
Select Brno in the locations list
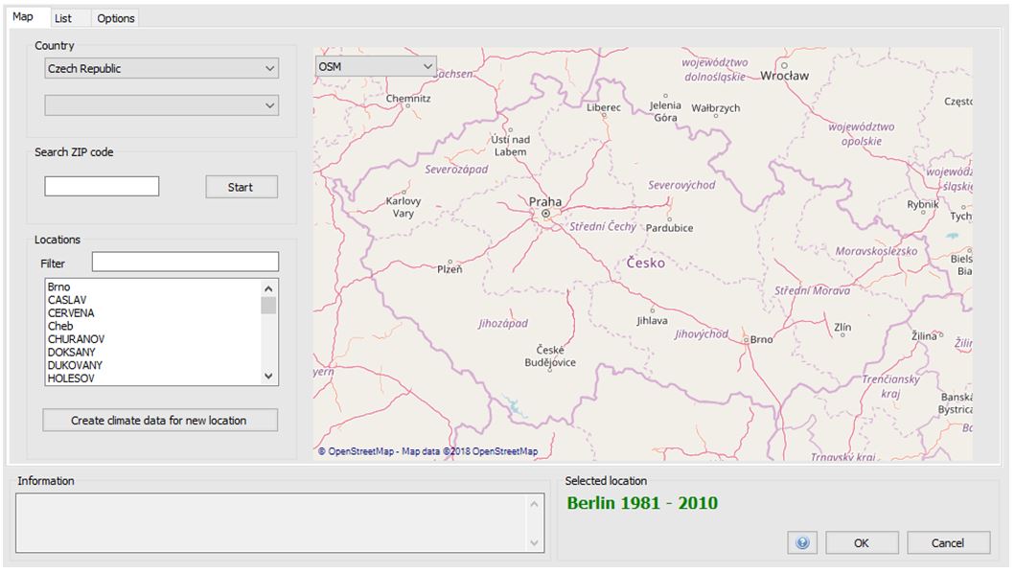(59, 287)
